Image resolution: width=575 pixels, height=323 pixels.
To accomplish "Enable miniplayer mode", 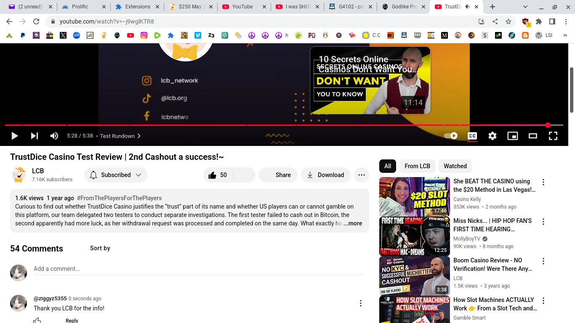I will tap(513, 136).
